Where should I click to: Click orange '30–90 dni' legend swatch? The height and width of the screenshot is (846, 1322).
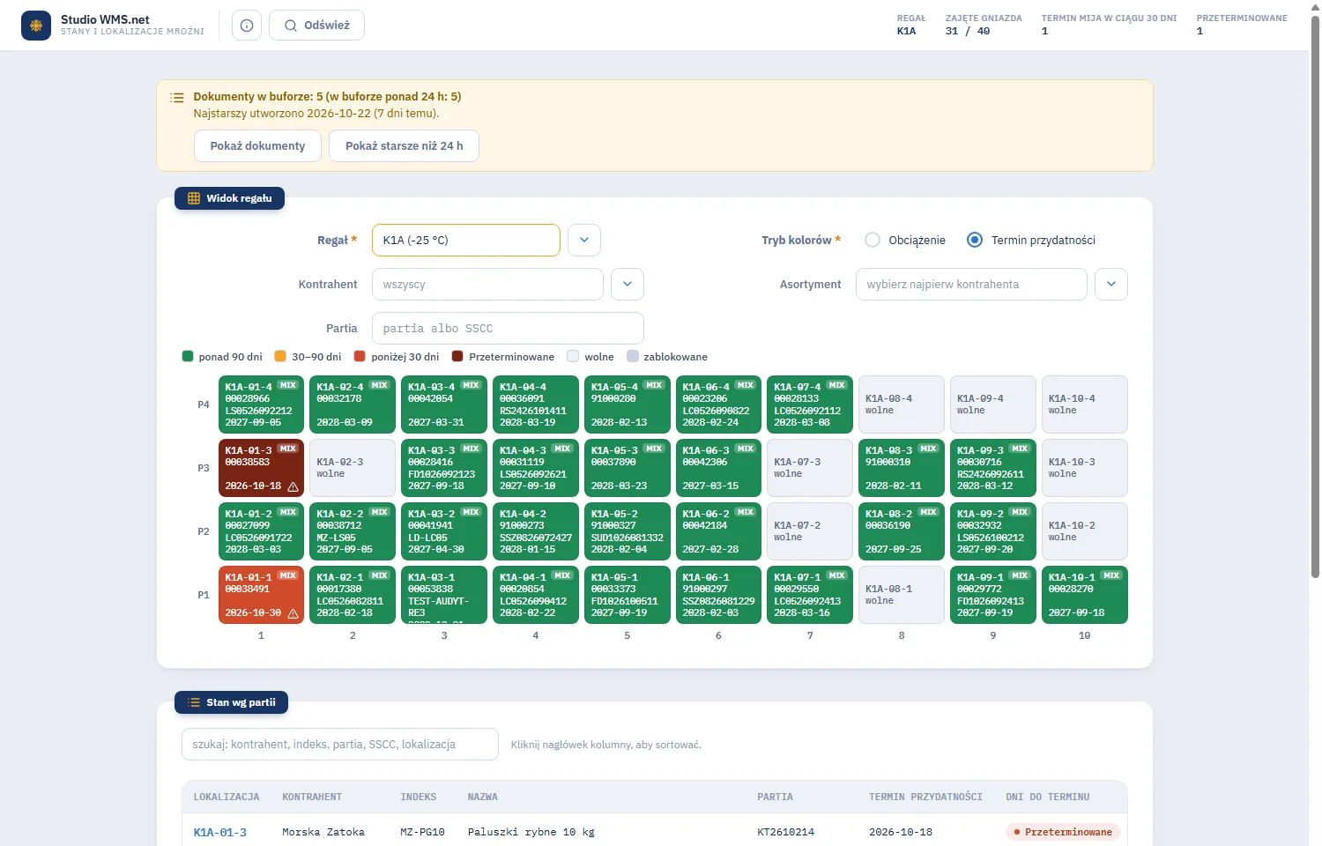point(280,356)
